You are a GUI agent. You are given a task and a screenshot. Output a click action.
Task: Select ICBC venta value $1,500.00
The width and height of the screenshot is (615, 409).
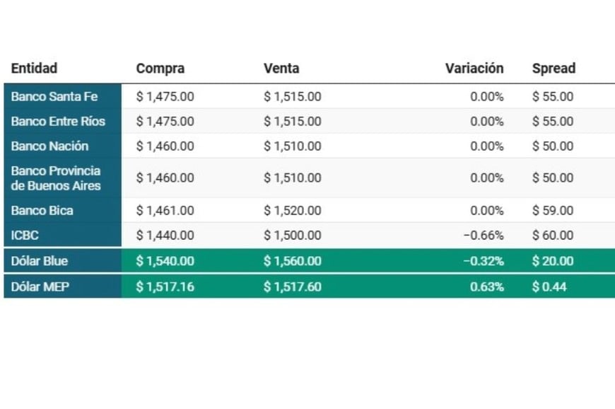pos(292,235)
